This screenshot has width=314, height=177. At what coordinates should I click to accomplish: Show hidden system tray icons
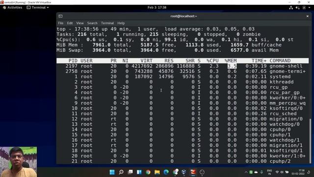tap(246, 172)
